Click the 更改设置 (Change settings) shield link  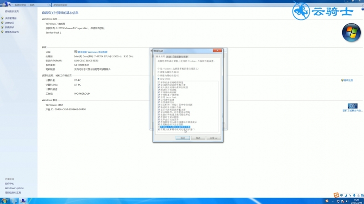(x=348, y=80)
